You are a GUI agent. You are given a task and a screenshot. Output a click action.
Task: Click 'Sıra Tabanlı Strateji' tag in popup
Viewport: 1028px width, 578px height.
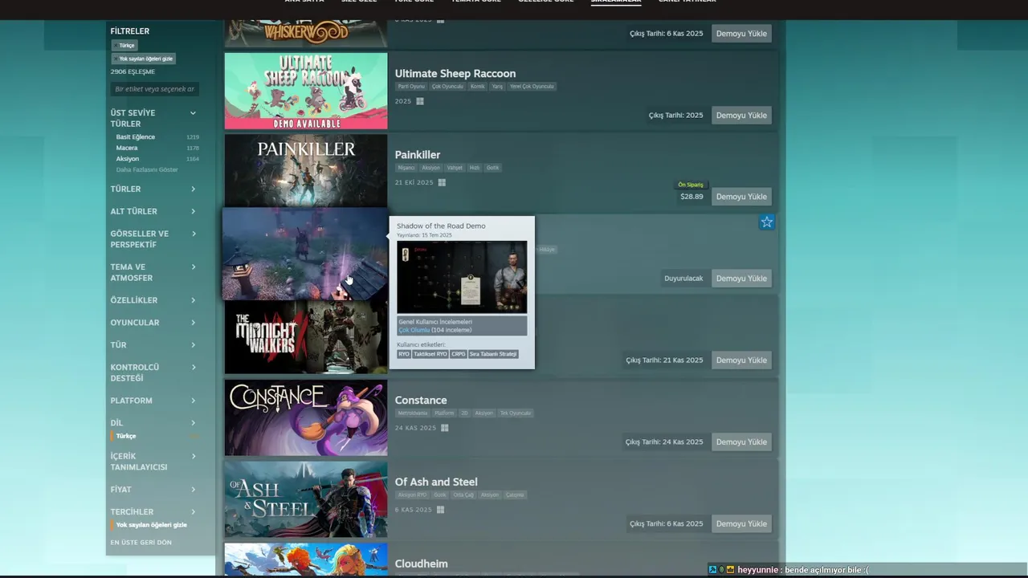click(x=493, y=354)
